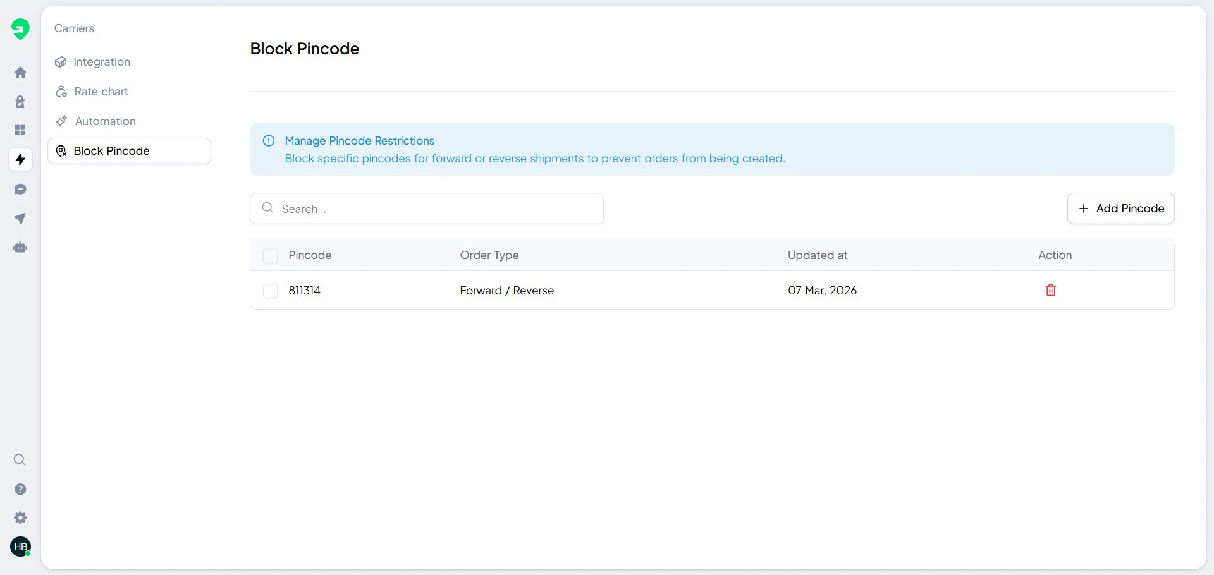Viewport: 1214px width, 575px height.
Task: Click the search icon near the bottom sidebar
Action: click(x=20, y=459)
